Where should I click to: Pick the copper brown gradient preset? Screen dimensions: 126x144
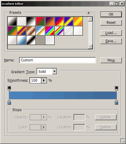click(31, 31)
